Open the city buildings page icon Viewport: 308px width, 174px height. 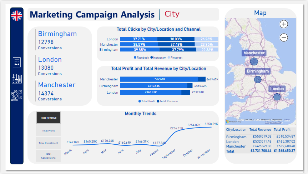(17, 79)
